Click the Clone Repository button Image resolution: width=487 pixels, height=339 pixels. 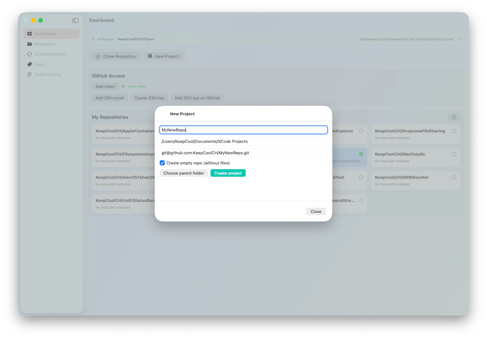click(116, 56)
